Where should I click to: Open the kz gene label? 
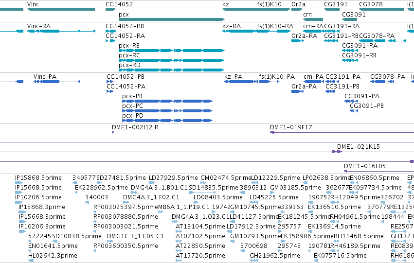(x=225, y=4)
